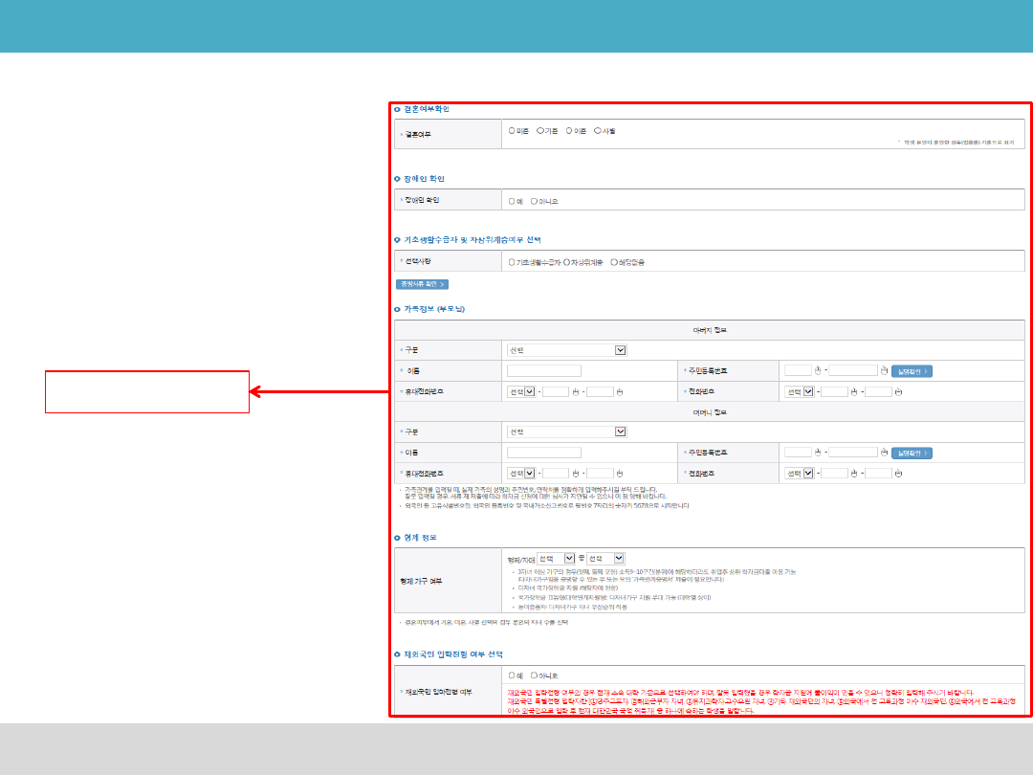1033x775 pixels.
Task: Click mouse-input icon after father's 휴대전화번호 middle field
Action: [x=575, y=391]
